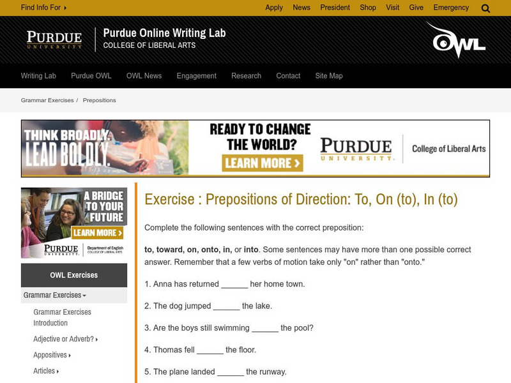This screenshot has height=383, width=511.
Task: Open the Engagement navigation item
Action: [196, 76]
